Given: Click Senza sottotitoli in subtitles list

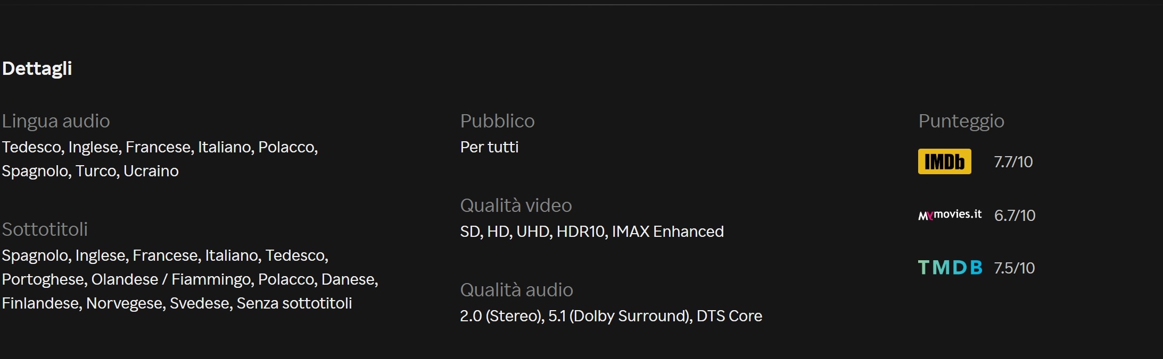Looking at the screenshot, I should coord(294,303).
